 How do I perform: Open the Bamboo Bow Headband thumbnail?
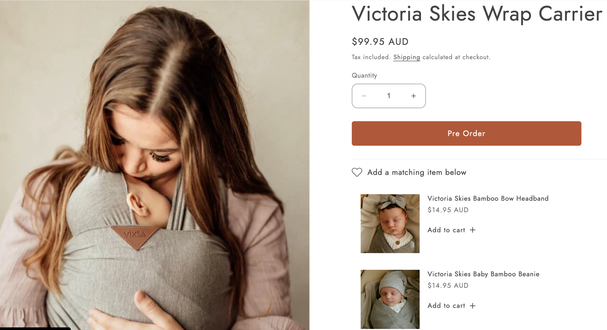point(390,223)
